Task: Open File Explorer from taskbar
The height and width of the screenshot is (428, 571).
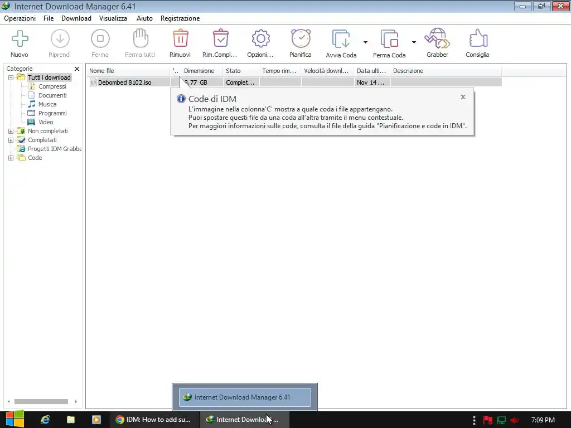Action: point(71,420)
